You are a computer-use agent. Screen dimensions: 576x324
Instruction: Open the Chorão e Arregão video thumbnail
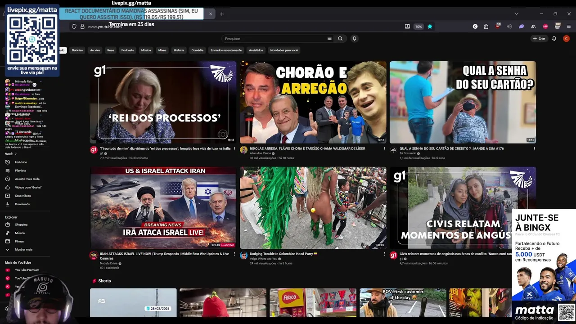coord(313,102)
